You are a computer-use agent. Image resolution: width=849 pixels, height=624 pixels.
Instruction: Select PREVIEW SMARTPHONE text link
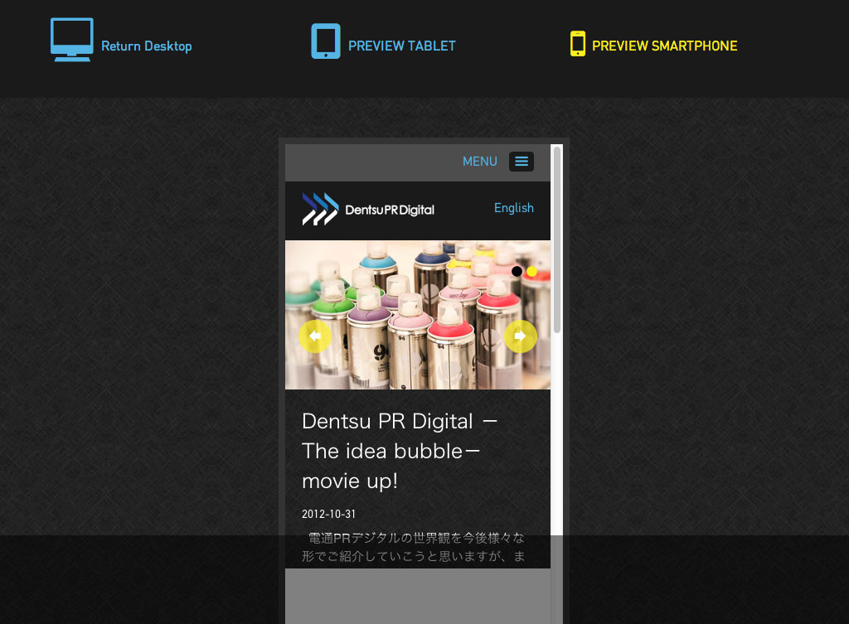[664, 46]
